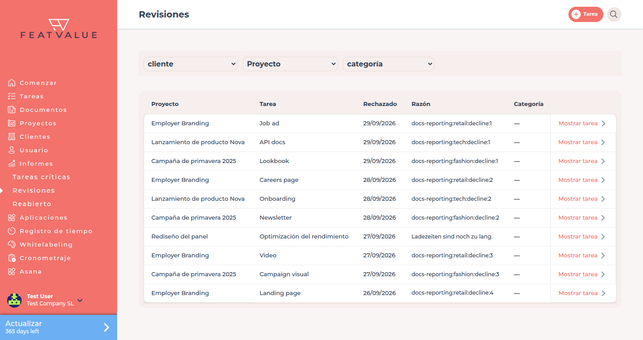Image resolution: width=643 pixels, height=340 pixels.
Task: Show task for the Lookbook row
Action: click(582, 161)
